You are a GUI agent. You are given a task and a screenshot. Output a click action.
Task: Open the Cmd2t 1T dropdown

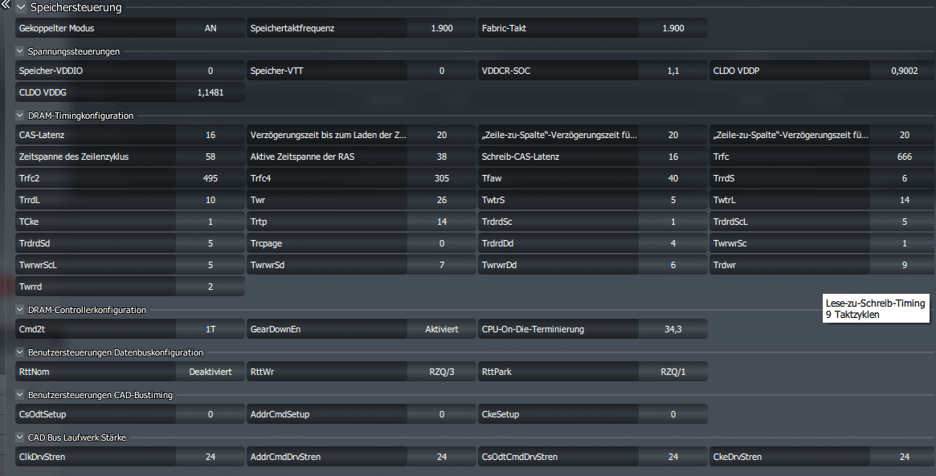[210, 329]
